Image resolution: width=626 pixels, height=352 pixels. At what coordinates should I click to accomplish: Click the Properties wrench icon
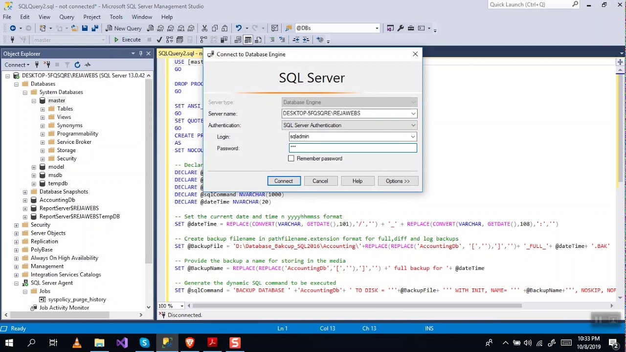click(x=401, y=28)
